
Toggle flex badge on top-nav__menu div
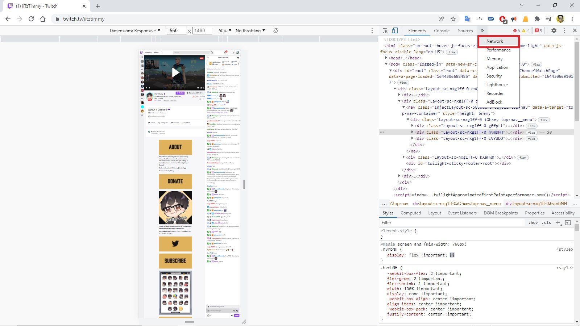[x=544, y=120]
